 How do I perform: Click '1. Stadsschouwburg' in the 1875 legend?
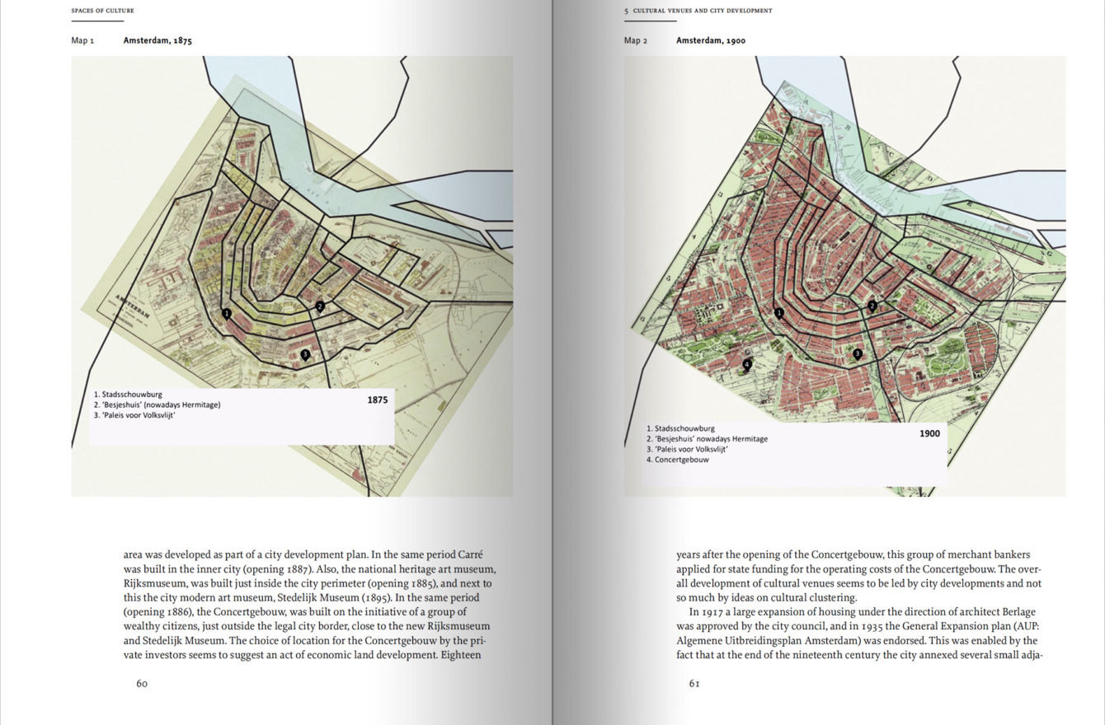(x=128, y=395)
